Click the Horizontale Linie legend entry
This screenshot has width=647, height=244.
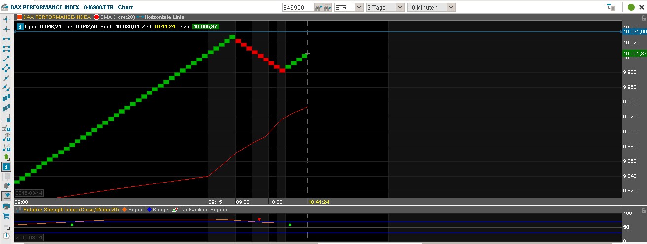tap(160, 17)
